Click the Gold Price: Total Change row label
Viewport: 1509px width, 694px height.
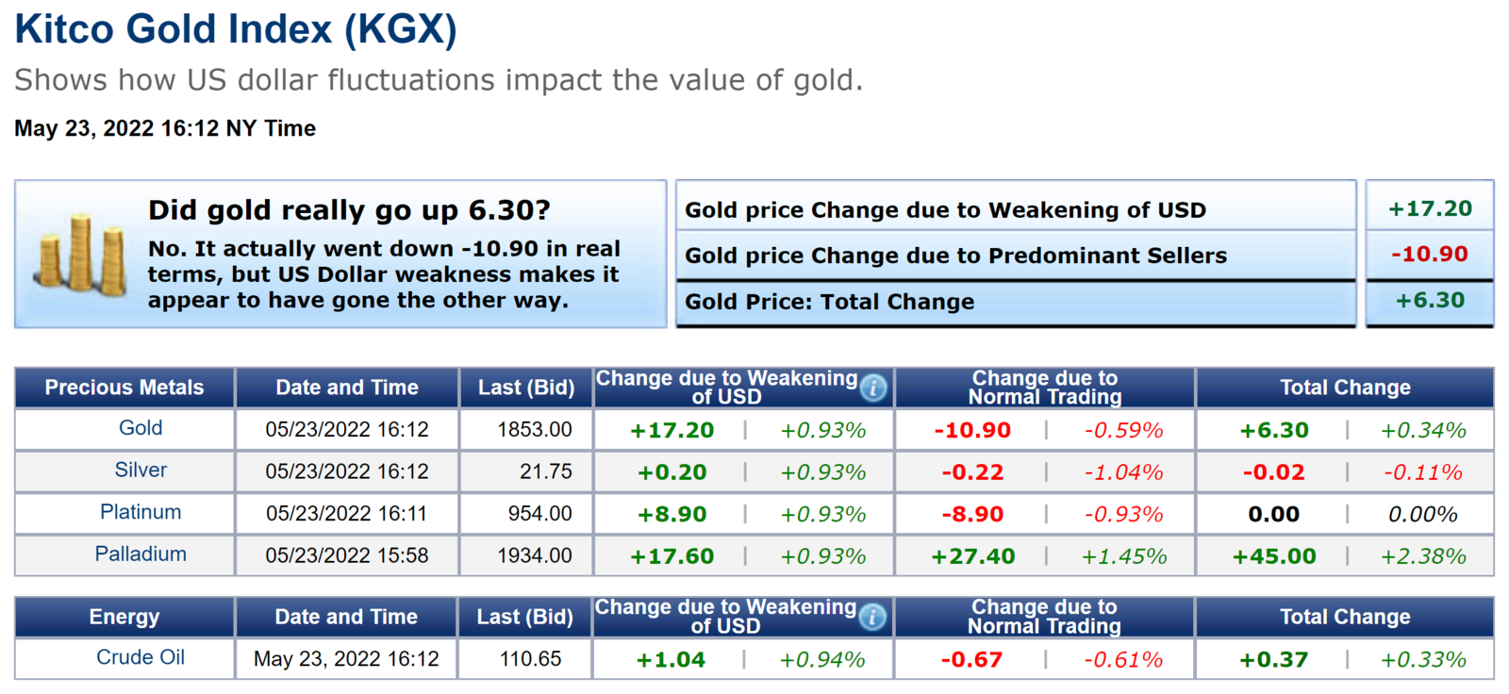[830, 302]
